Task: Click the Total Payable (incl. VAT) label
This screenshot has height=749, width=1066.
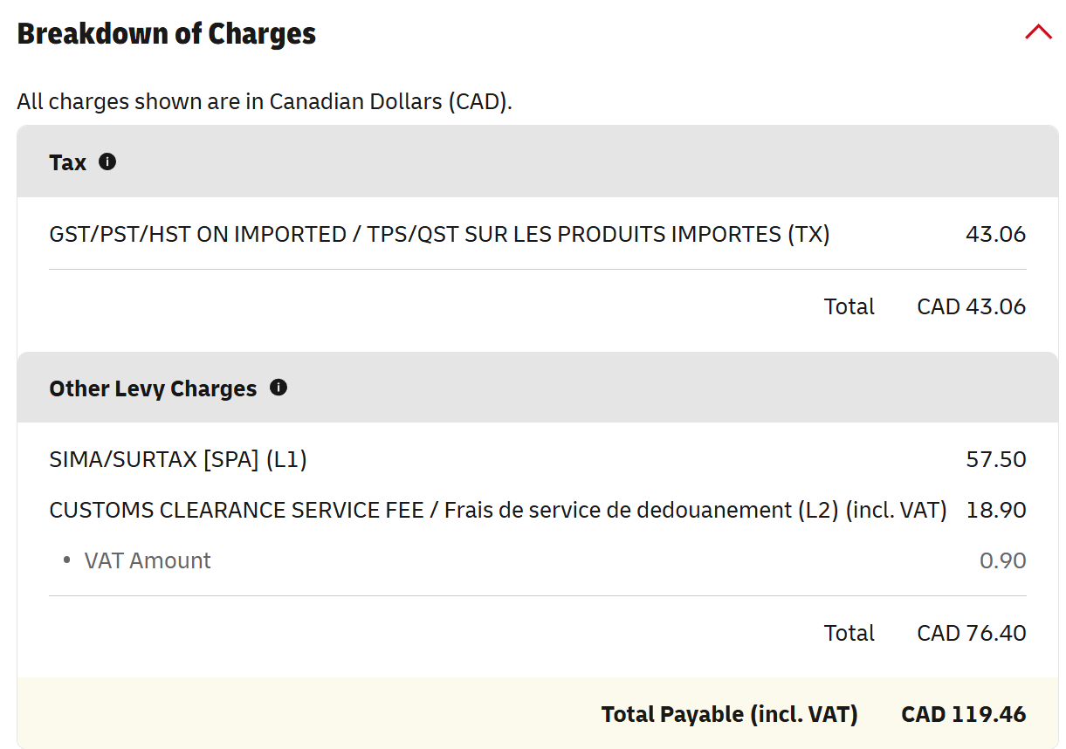Action: click(730, 714)
